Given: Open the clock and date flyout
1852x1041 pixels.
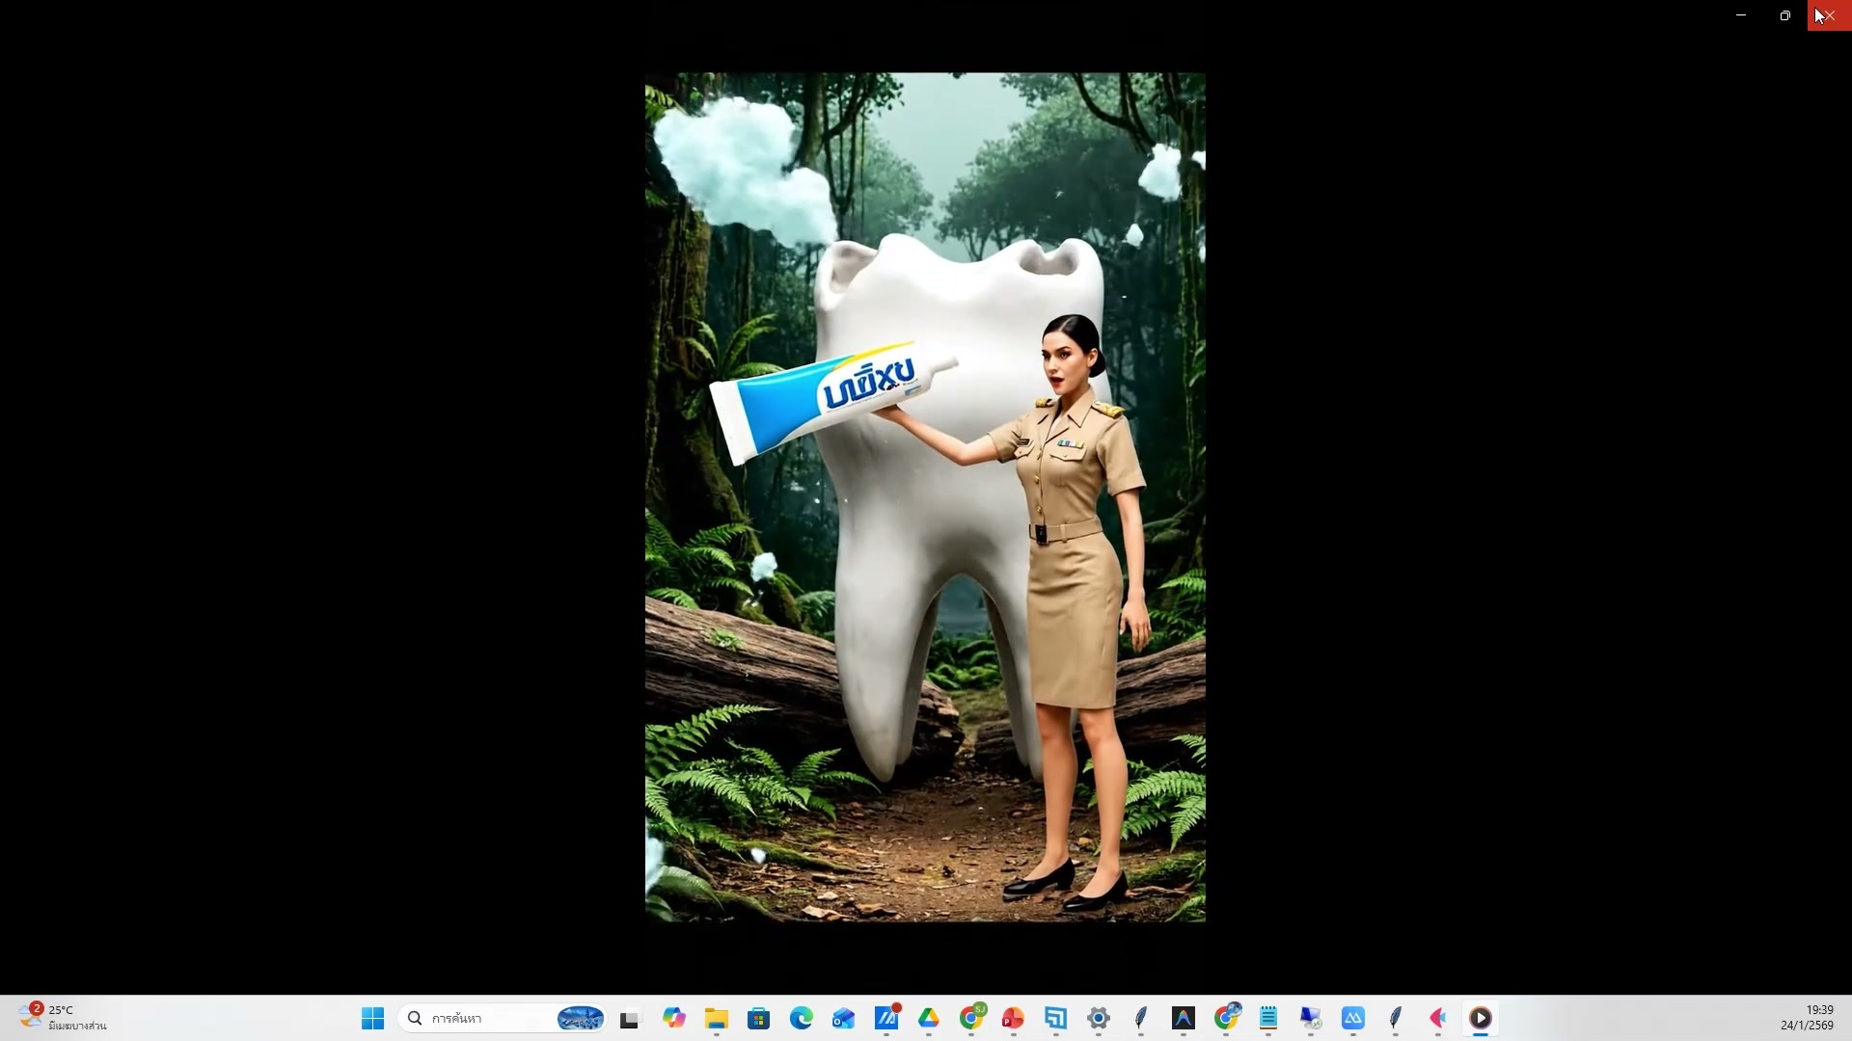Looking at the screenshot, I should [1806, 1018].
